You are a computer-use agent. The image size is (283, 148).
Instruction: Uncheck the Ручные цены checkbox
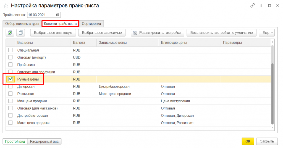(x=11, y=79)
